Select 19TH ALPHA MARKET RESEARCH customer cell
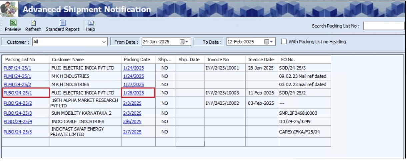Screen dimensions: 407x161 point(85,103)
